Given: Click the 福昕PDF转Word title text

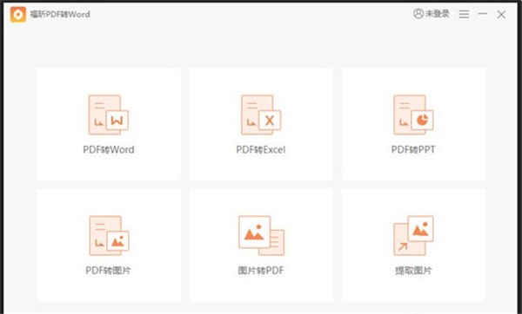Looking at the screenshot, I should (x=60, y=14).
